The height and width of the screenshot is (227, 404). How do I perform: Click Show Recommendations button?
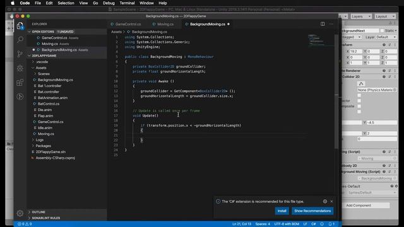point(312,211)
